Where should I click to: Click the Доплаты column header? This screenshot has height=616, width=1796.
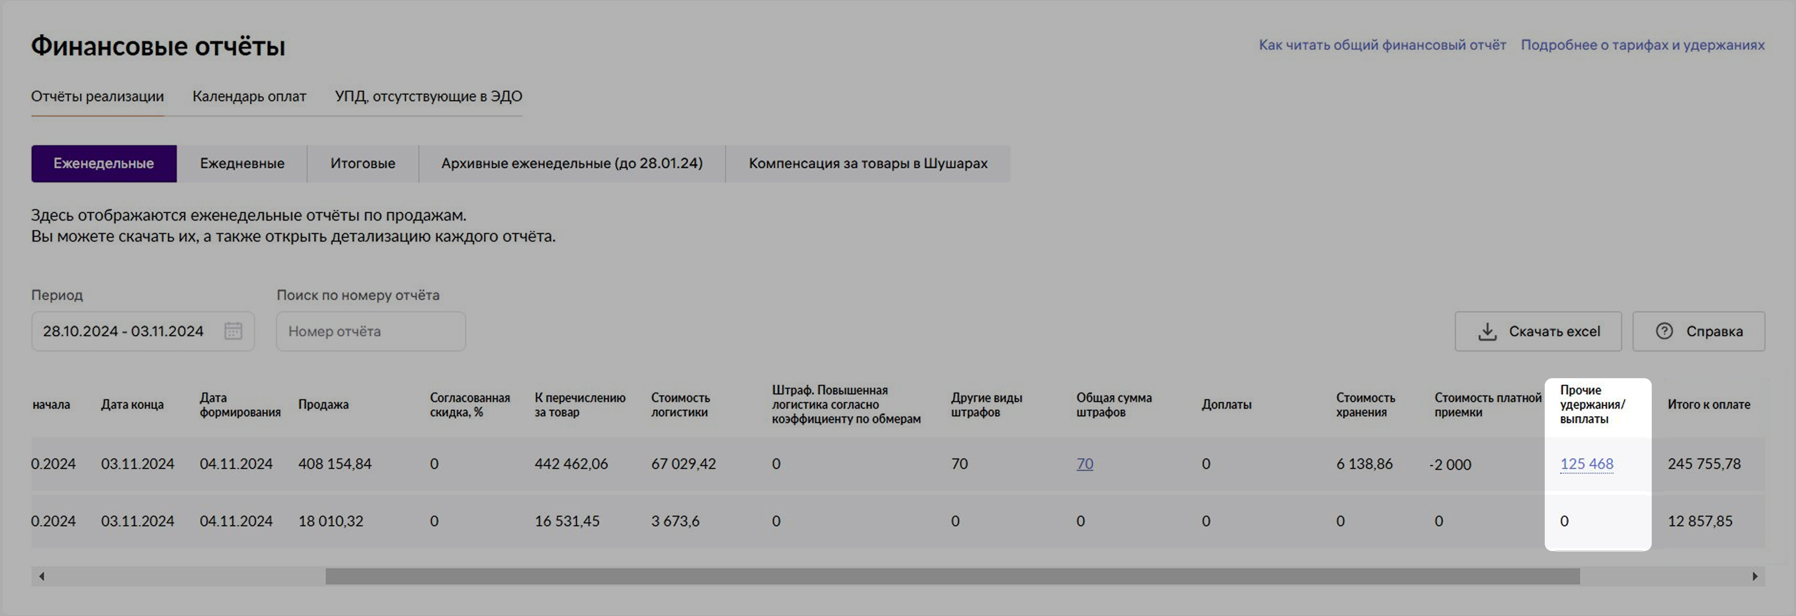(x=1226, y=405)
